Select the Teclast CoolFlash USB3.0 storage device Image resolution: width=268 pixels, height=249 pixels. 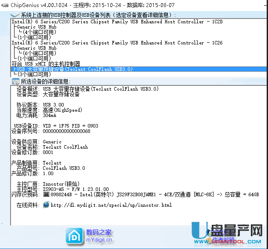[75, 69]
